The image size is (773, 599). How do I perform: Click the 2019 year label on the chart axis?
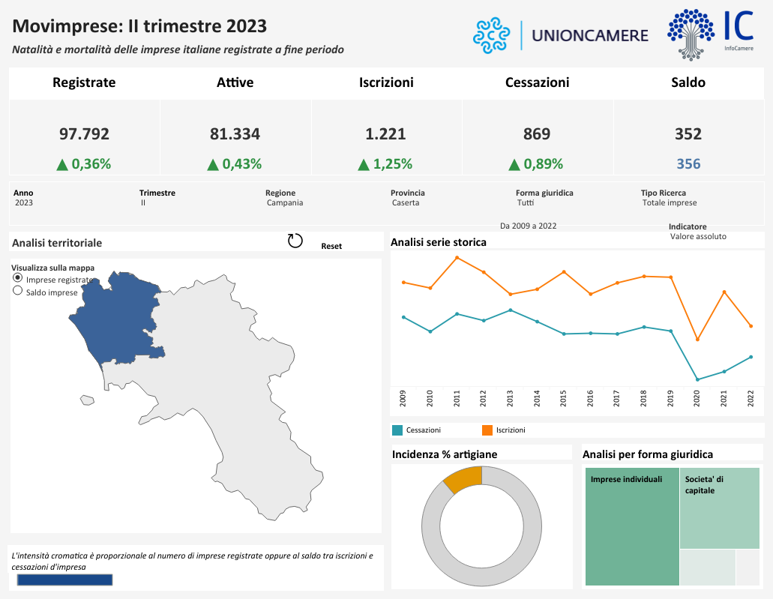(670, 398)
